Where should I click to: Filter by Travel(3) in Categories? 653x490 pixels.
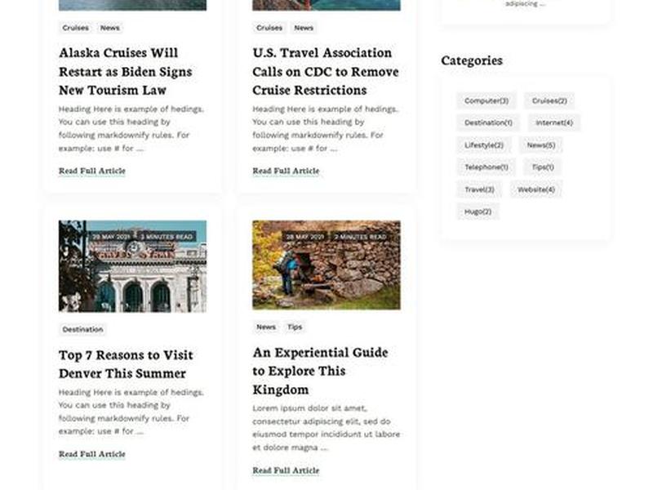(x=479, y=189)
